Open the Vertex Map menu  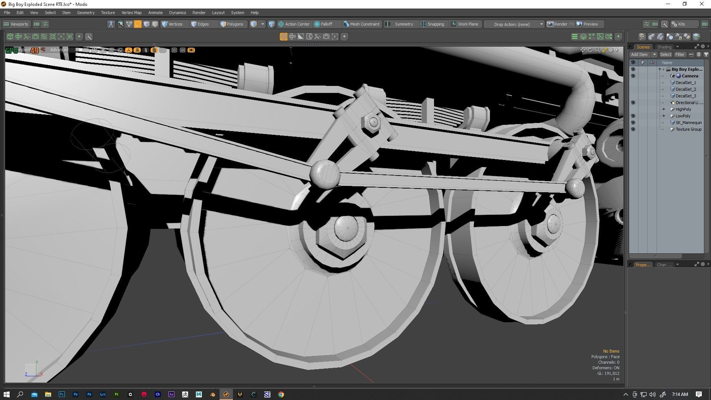pyautogui.click(x=131, y=13)
